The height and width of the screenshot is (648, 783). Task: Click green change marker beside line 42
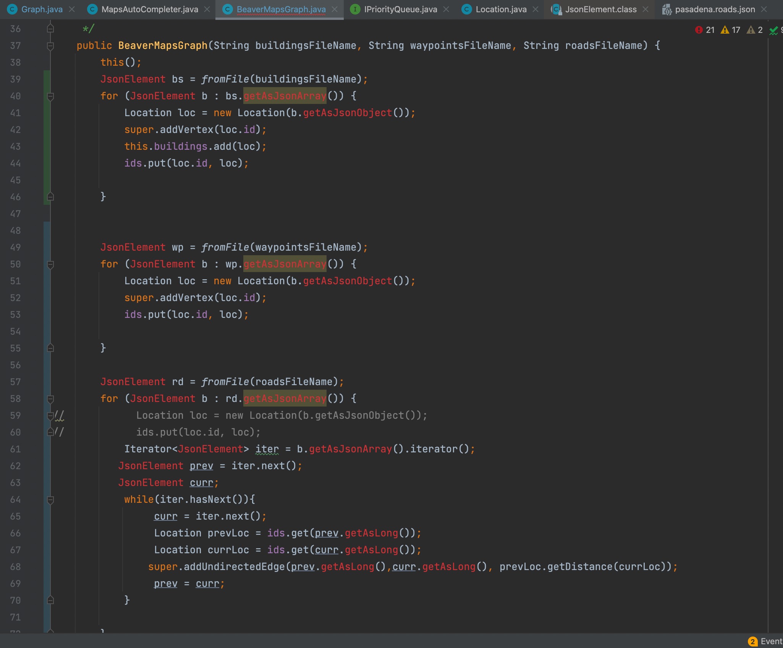pyautogui.click(x=47, y=130)
